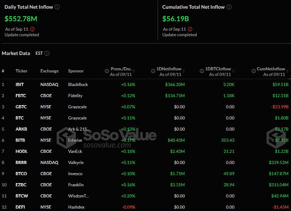Click the EST timezone label

pyautogui.click(x=39, y=53)
